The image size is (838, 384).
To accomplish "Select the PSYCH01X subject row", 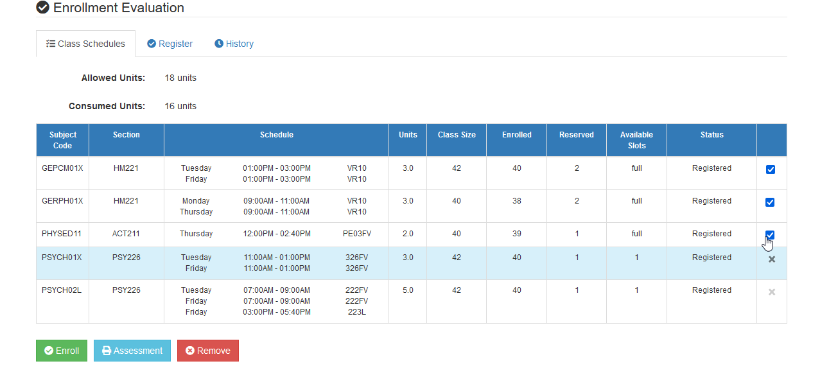I will pyautogui.click(x=412, y=263).
